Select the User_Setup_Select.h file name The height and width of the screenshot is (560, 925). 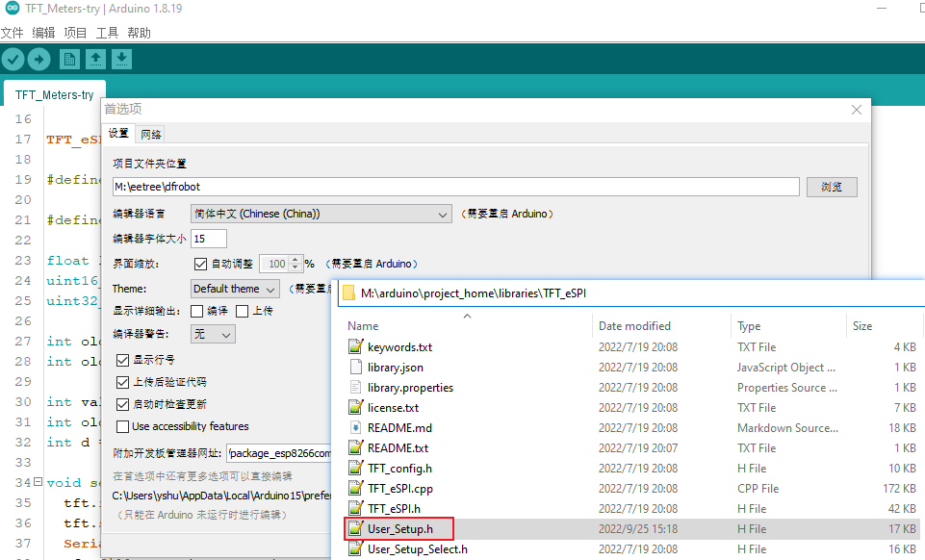(x=418, y=549)
